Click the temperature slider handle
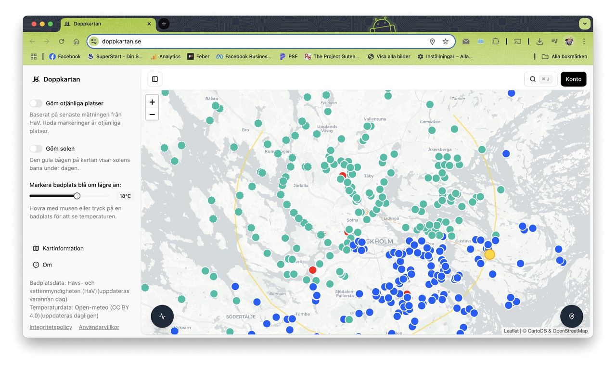The width and height of the screenshot is (616, 368). pyautogui.click(x=77, y=196)
